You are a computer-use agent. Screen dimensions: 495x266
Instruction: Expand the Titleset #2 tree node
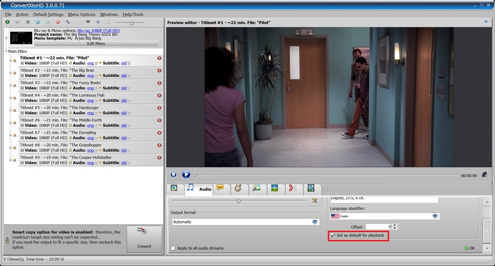[x=11, y=73]
